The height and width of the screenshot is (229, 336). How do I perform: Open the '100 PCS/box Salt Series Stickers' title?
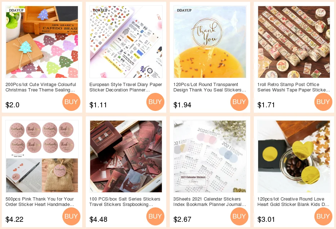125,202
